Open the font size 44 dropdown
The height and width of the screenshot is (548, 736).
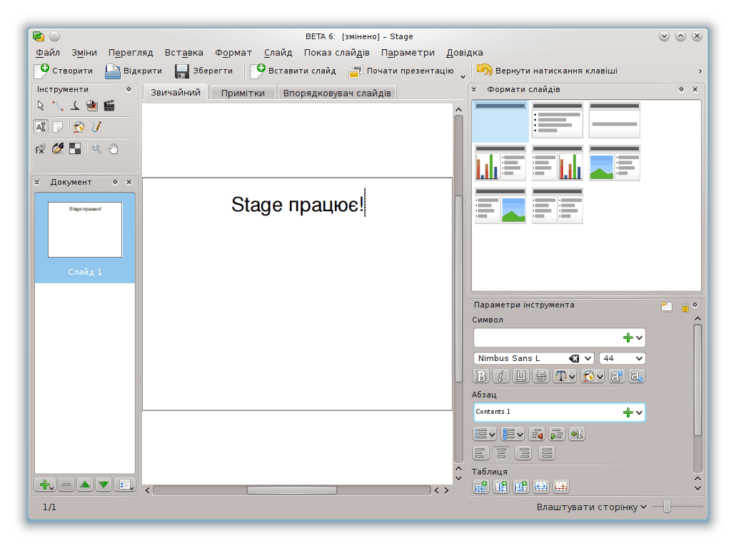pos(639,358)
